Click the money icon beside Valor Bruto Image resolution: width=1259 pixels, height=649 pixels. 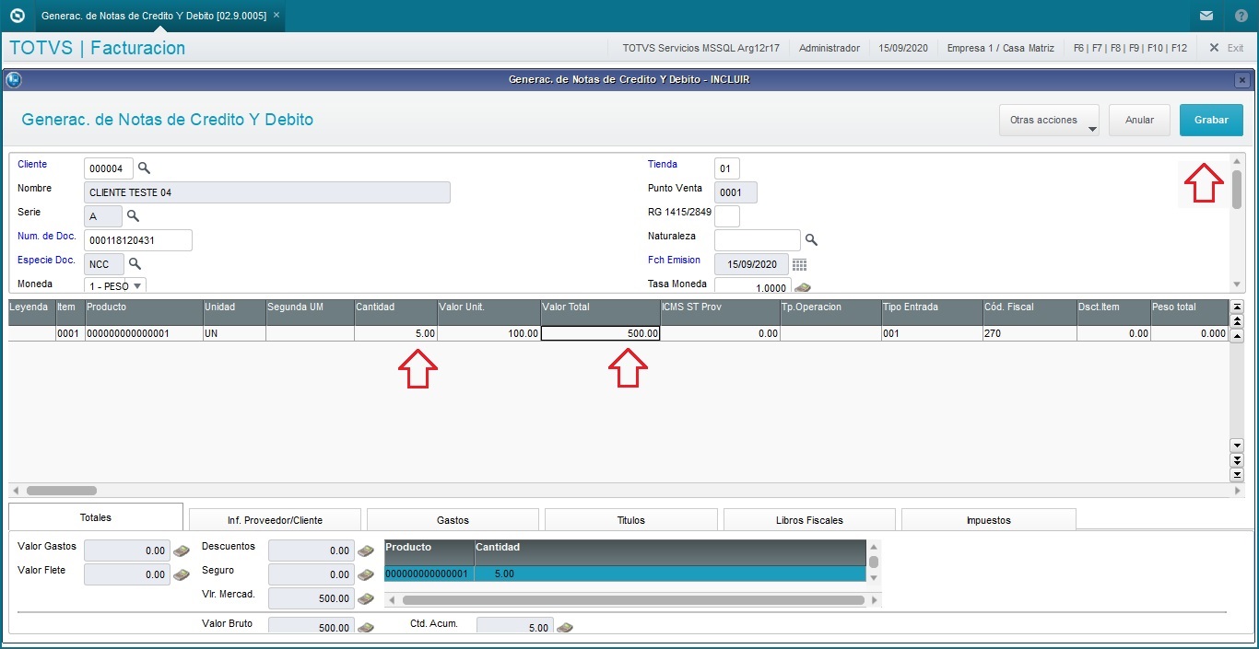point(366,628)
